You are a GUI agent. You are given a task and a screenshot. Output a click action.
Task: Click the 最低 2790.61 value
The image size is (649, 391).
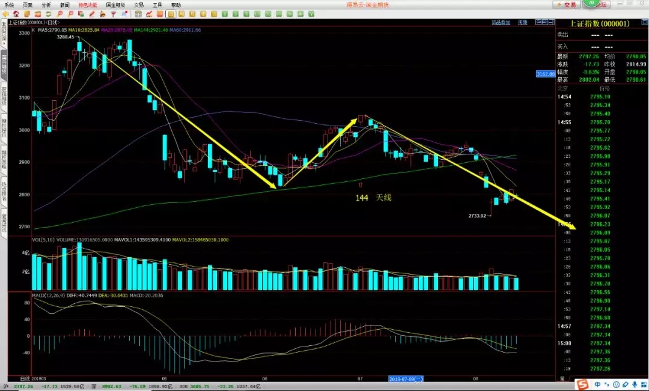[x=636, y=79]
